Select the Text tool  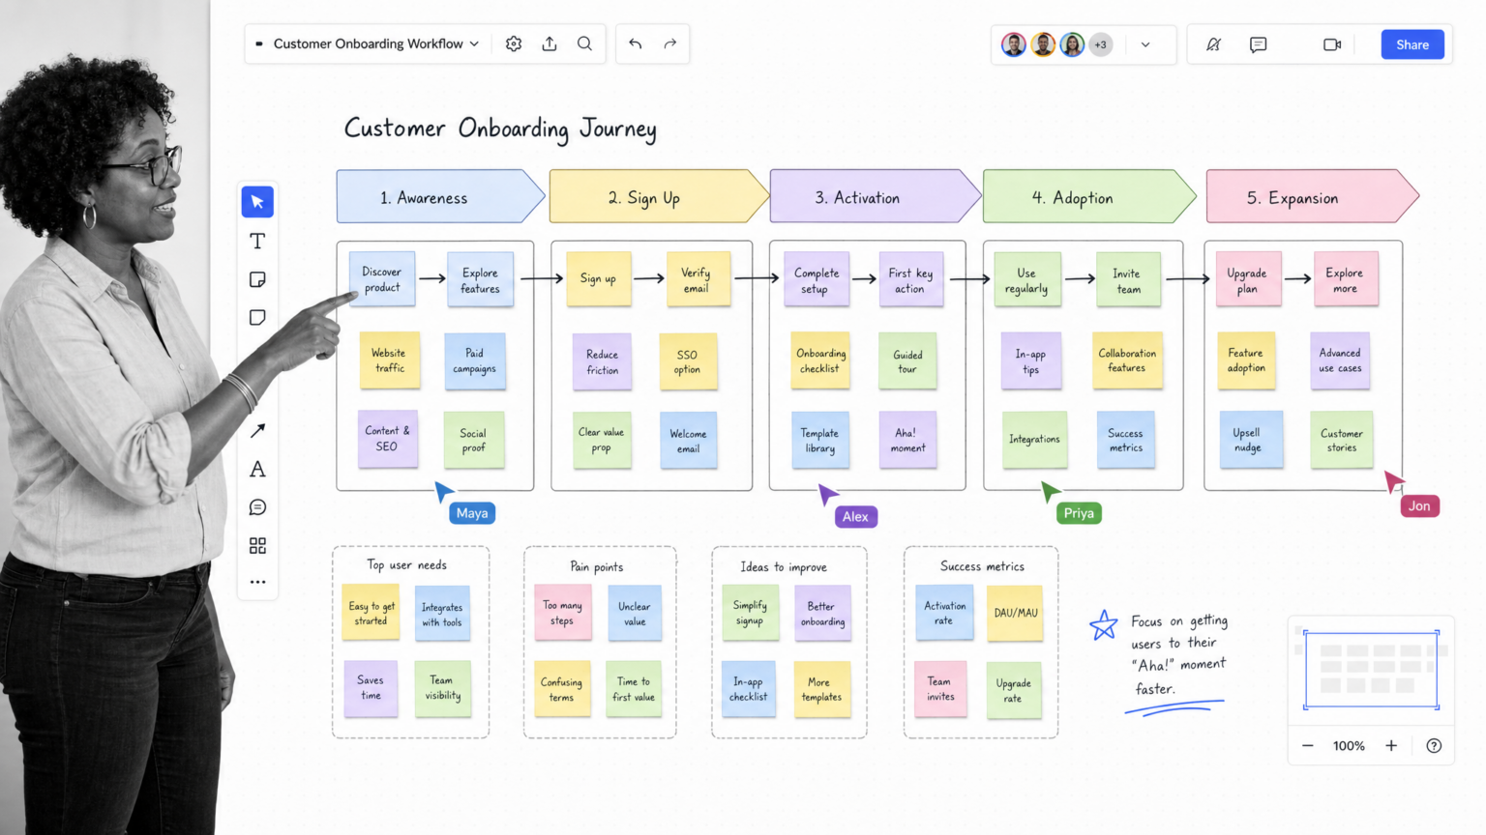[257, 241]
